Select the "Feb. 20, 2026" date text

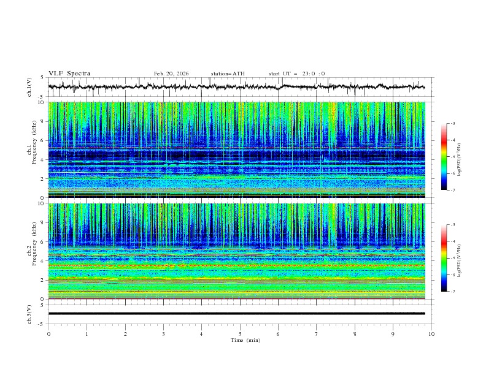[171, 74]
